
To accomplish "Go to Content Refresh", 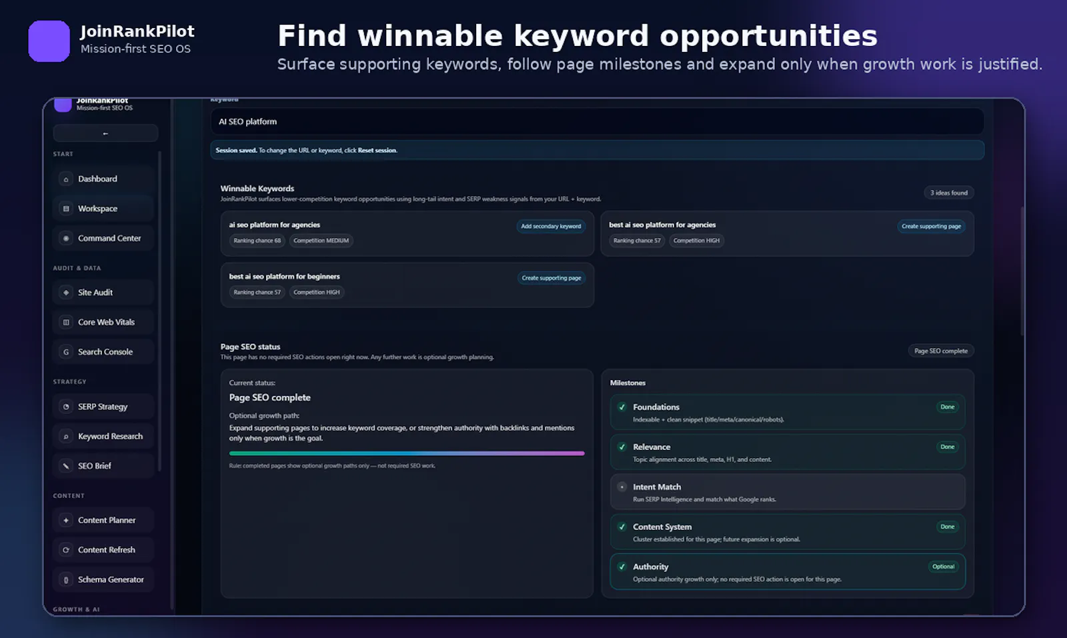I will pos(103,550).
